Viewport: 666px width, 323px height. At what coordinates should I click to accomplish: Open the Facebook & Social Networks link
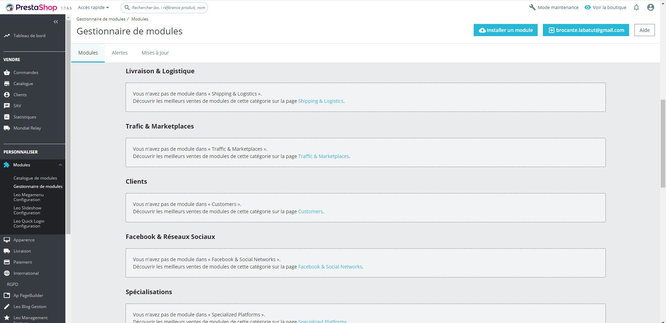click(x=330, y=267)
